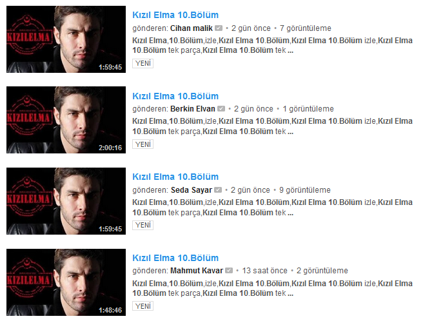Image resolution: width=434 pixels, height=321 pixels.
Task: Click verified badge next to Berkin Elvan
Action: point(221,109)
